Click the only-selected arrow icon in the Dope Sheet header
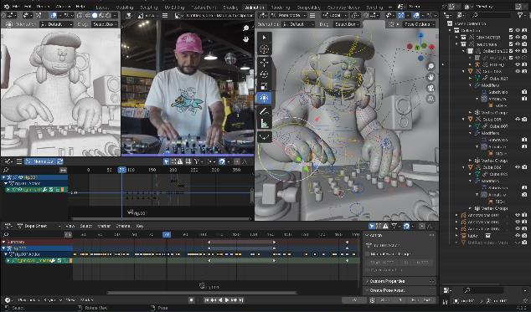The height and width of the screenshot is (312, 531). pyautogui.click(x=372, y=226)
